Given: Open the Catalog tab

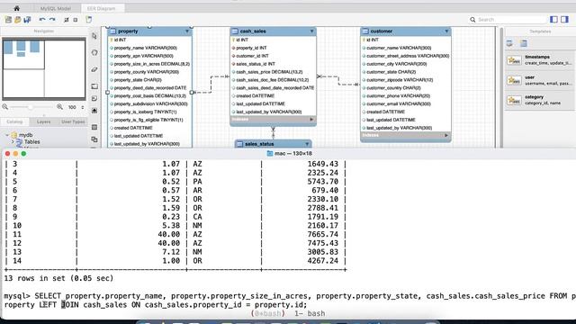Looking at the screenshot, I should (x=14, y=121).
